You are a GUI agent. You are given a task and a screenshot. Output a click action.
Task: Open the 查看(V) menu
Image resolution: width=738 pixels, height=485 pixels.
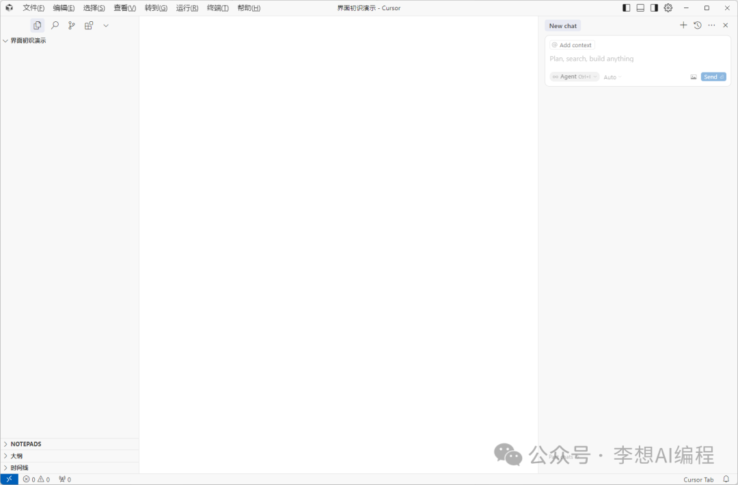125,8
